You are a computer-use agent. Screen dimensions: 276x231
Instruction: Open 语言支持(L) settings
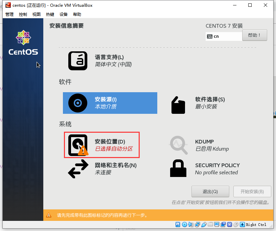[x=109, y=57]
